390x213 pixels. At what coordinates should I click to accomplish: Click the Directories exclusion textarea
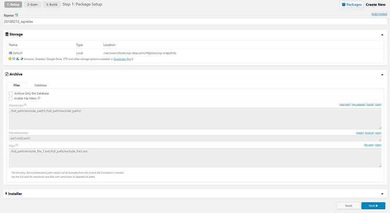(x=195, y=118)
